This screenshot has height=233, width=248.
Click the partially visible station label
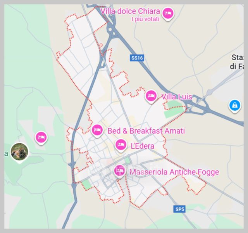coord(237,62)
